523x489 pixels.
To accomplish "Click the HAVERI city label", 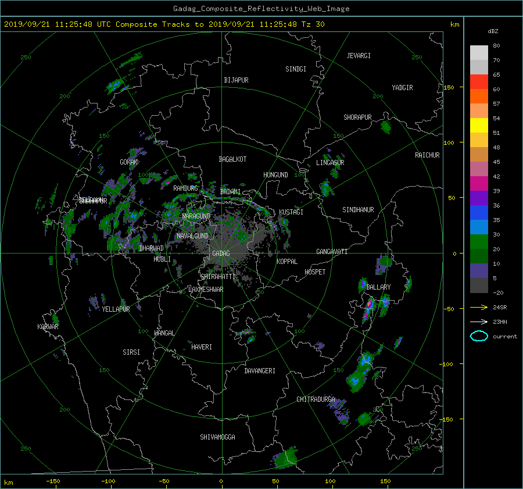I will click(202, 347).
